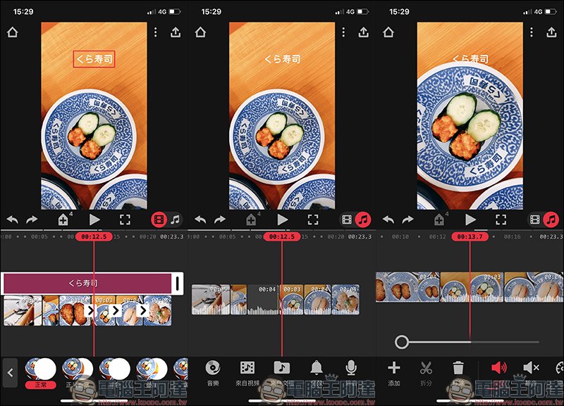The image size is (564, 406).
Task: Choose audio 來自視頻 (from video)
Action: tap(247, 374)
